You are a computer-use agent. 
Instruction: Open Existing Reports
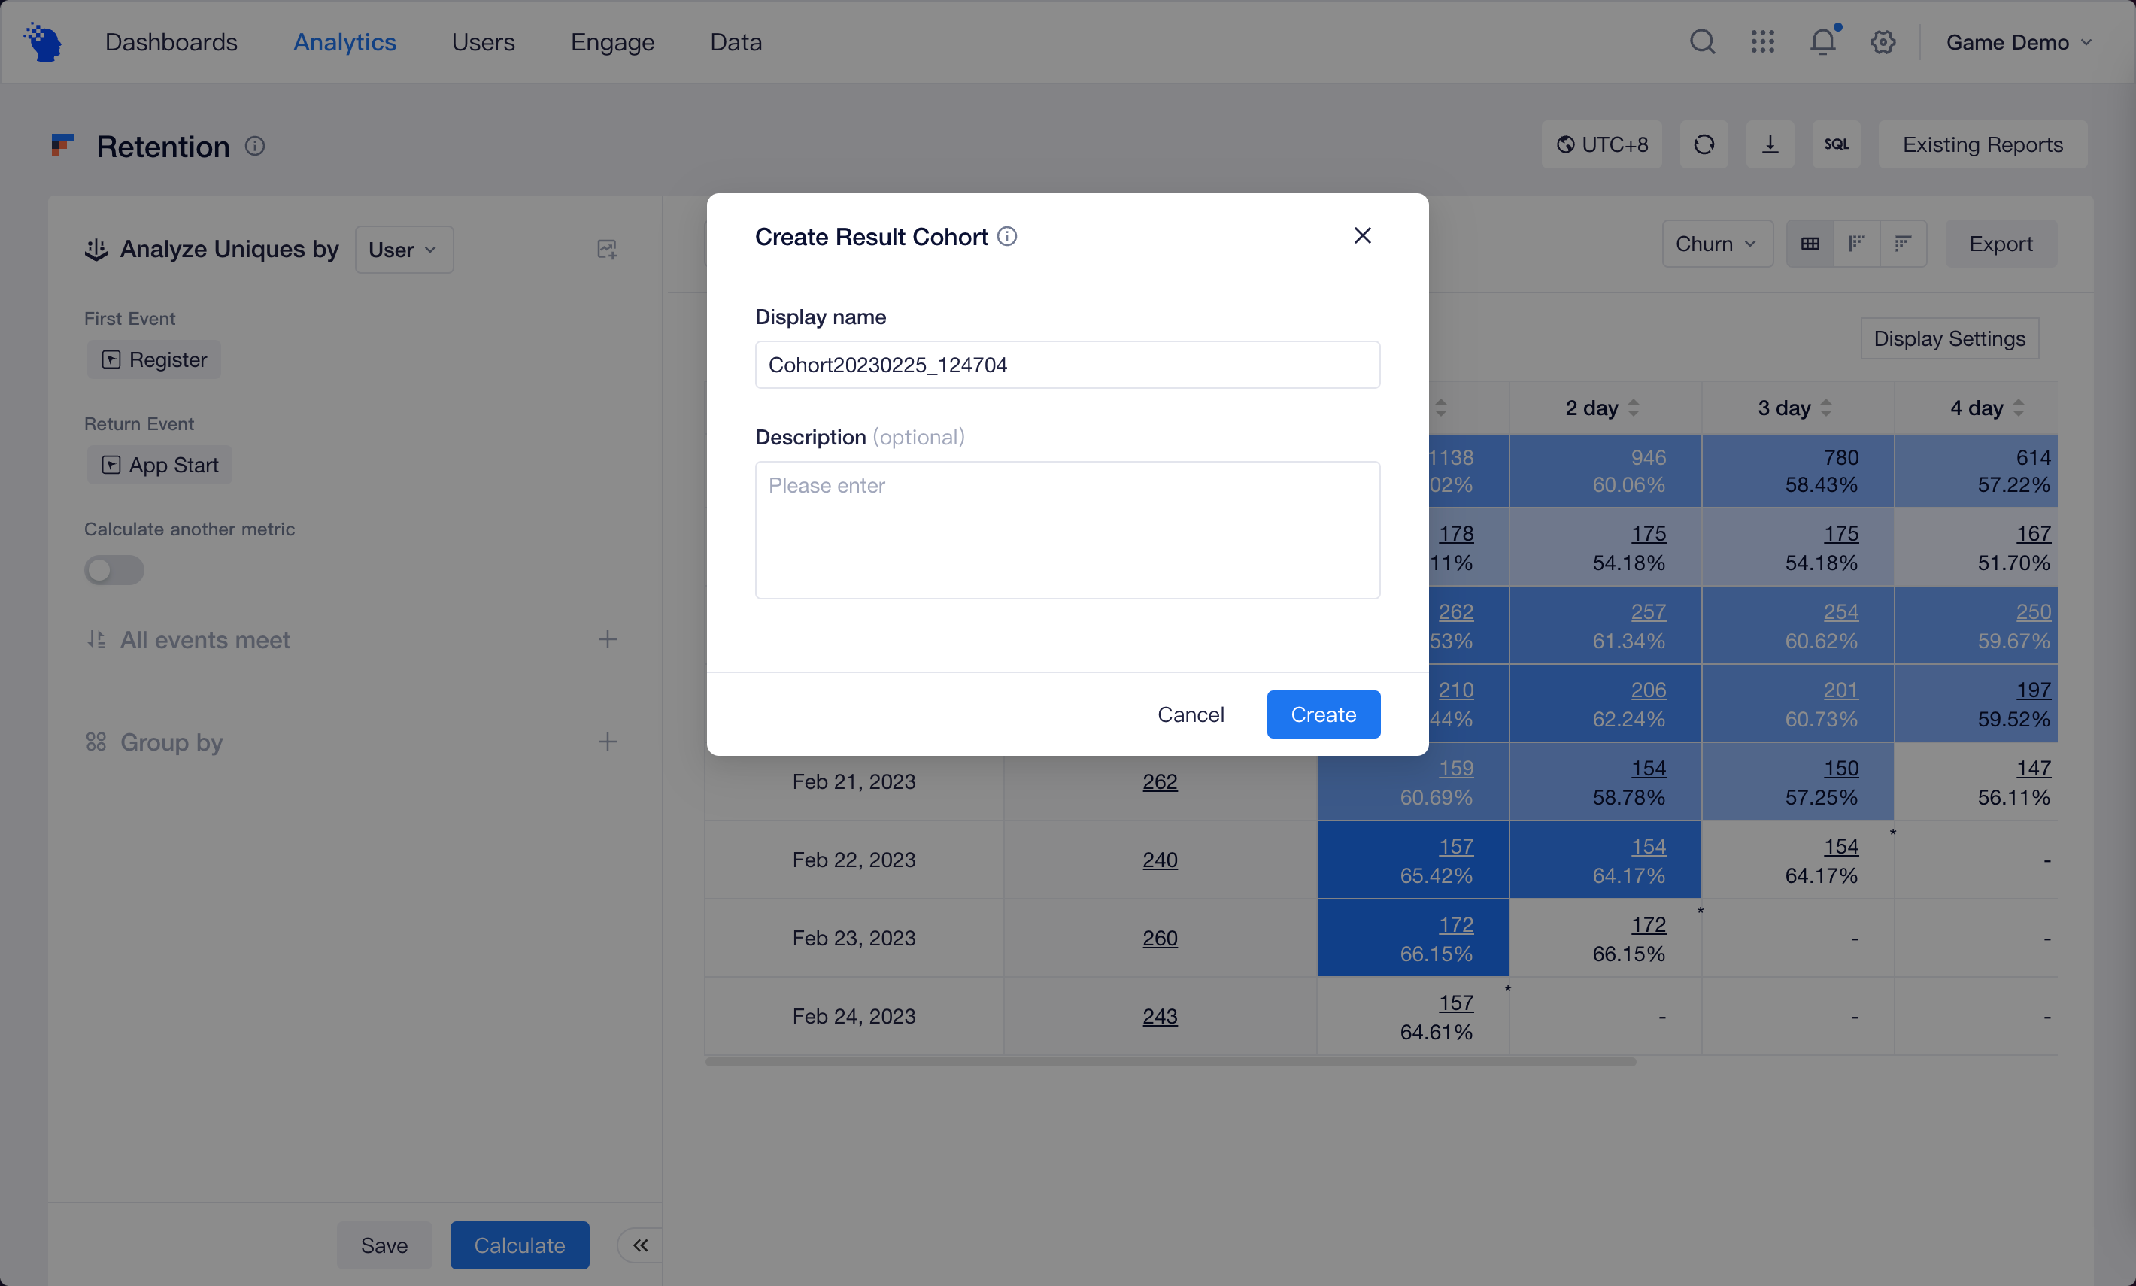[x=1982, y=144]
